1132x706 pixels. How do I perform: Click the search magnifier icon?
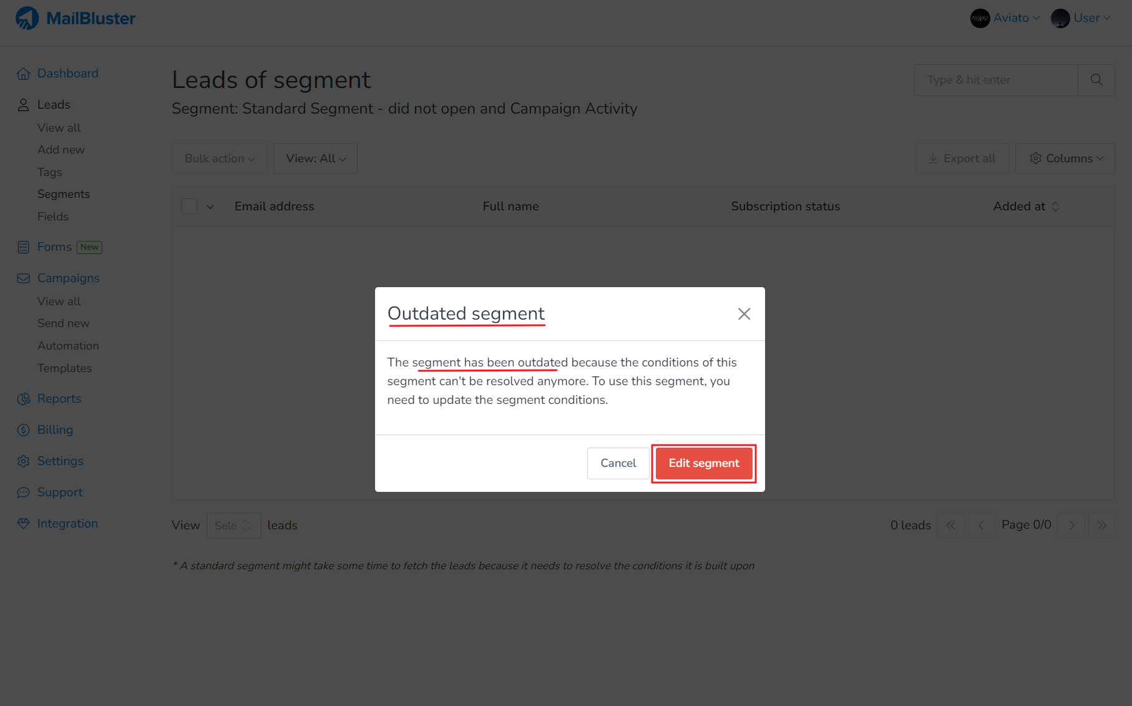pos(1096,80)
